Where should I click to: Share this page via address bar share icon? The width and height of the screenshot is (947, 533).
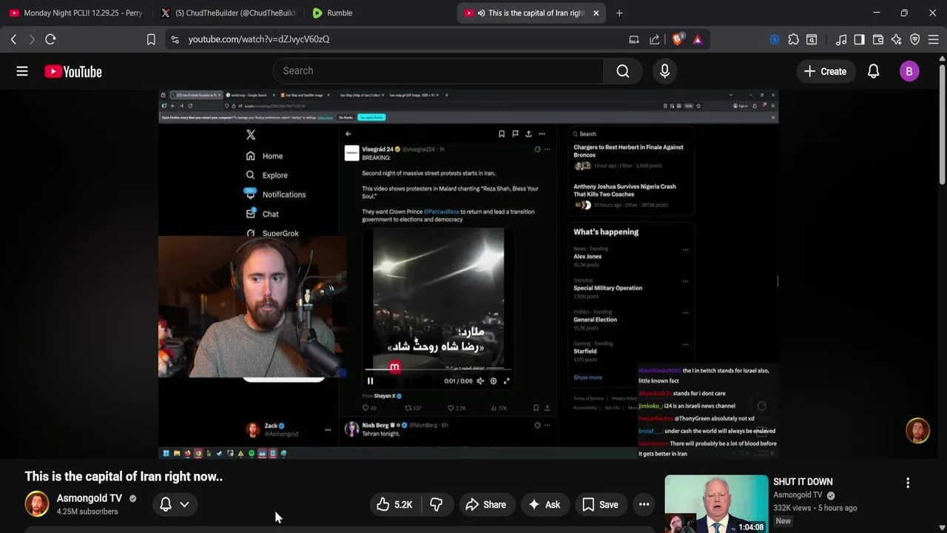pos(655,39)
